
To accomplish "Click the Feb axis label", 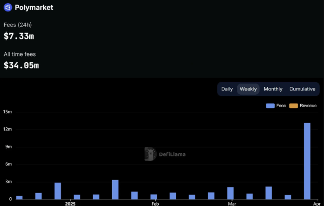I will pos(155,204).
